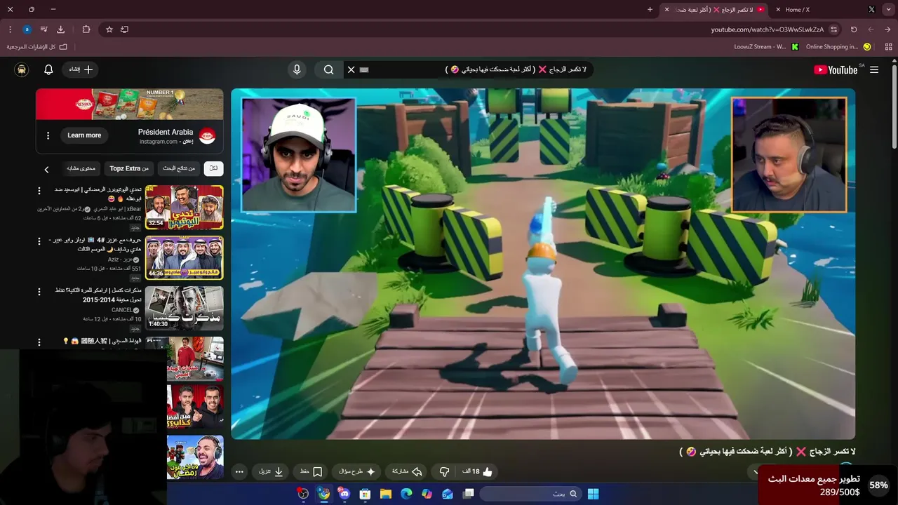Open the media control playlist icon
The image size is (898, 505).
[x=43, y=29]
